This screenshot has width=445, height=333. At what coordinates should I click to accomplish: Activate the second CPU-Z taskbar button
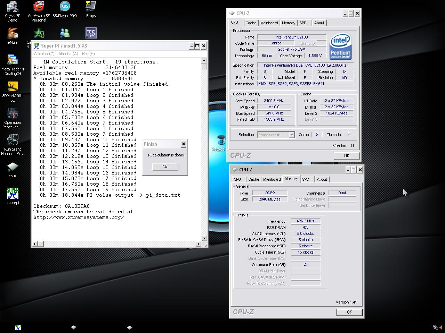[x=129, y=327]
